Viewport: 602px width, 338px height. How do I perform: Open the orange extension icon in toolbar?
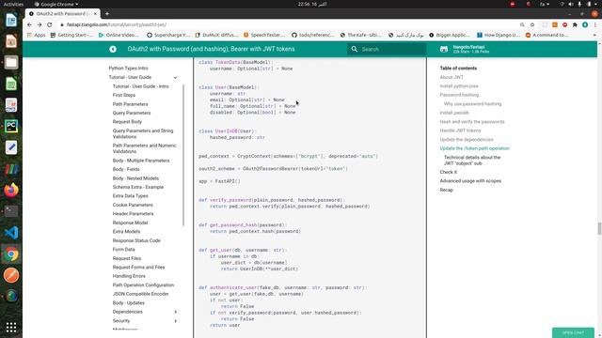555,24
